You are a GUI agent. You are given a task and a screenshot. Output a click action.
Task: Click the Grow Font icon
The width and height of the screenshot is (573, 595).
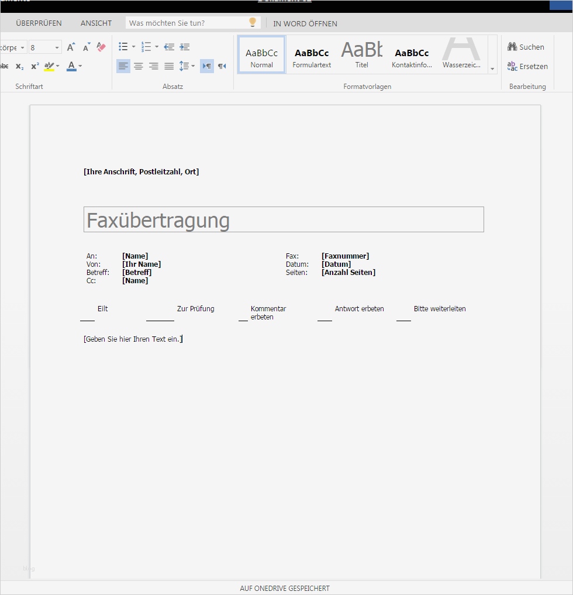tap(71, 47)
